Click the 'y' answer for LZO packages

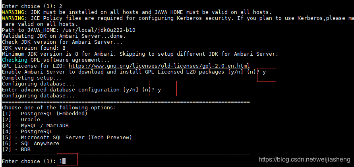coord(264,72)
